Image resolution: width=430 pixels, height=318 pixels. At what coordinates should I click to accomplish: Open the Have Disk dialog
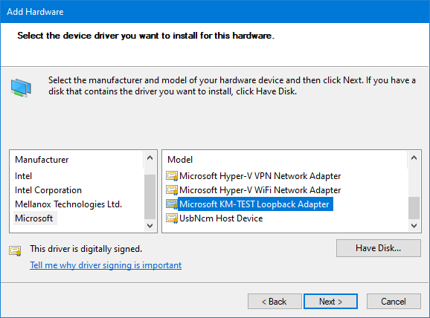click(x=379, y=248)
